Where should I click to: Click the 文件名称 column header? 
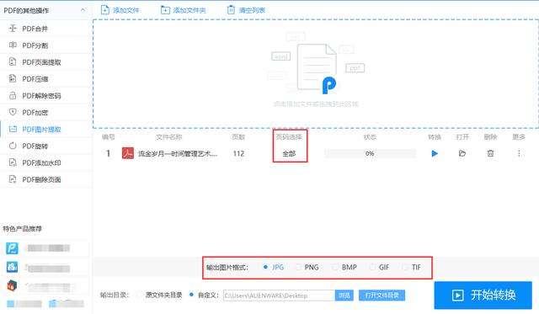(168, 136)
